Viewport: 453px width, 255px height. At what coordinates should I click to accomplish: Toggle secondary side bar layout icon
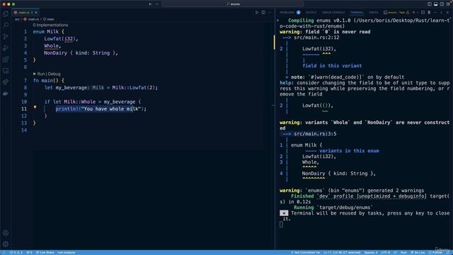(x=442, y=4)
